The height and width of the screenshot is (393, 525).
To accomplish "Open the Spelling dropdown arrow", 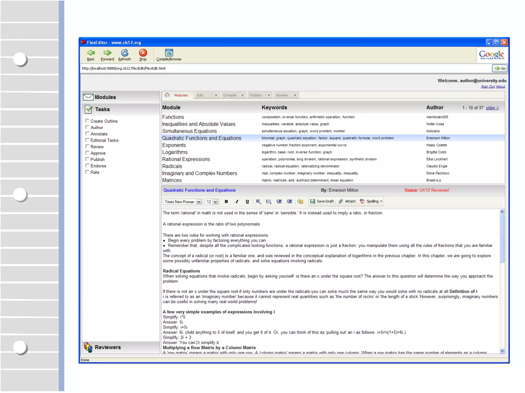I will [x=381, y=201].
